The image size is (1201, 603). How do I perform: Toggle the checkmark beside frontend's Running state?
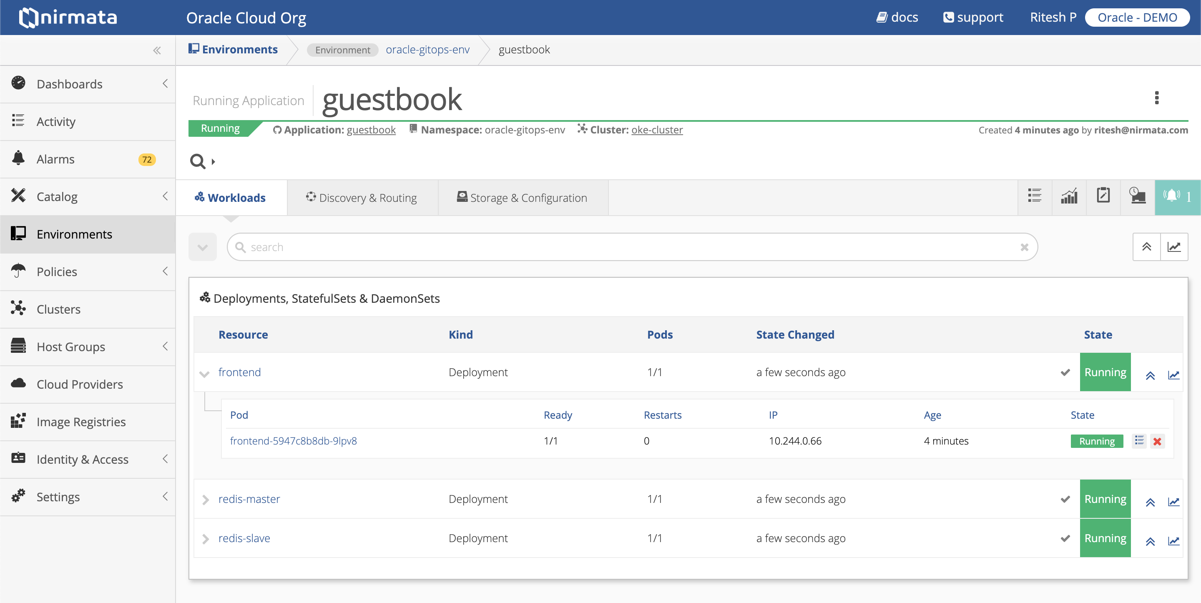(1065, 373)
